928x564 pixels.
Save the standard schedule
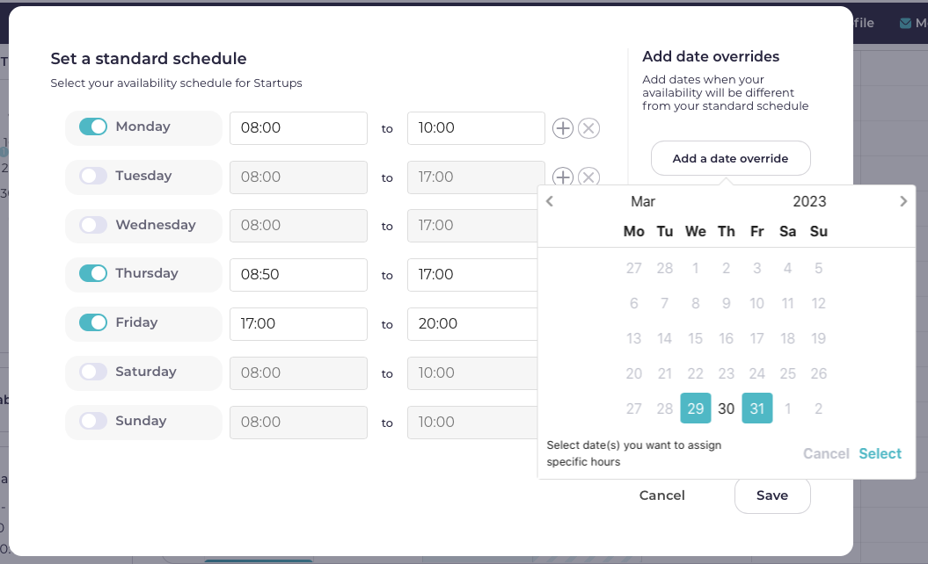772,495
